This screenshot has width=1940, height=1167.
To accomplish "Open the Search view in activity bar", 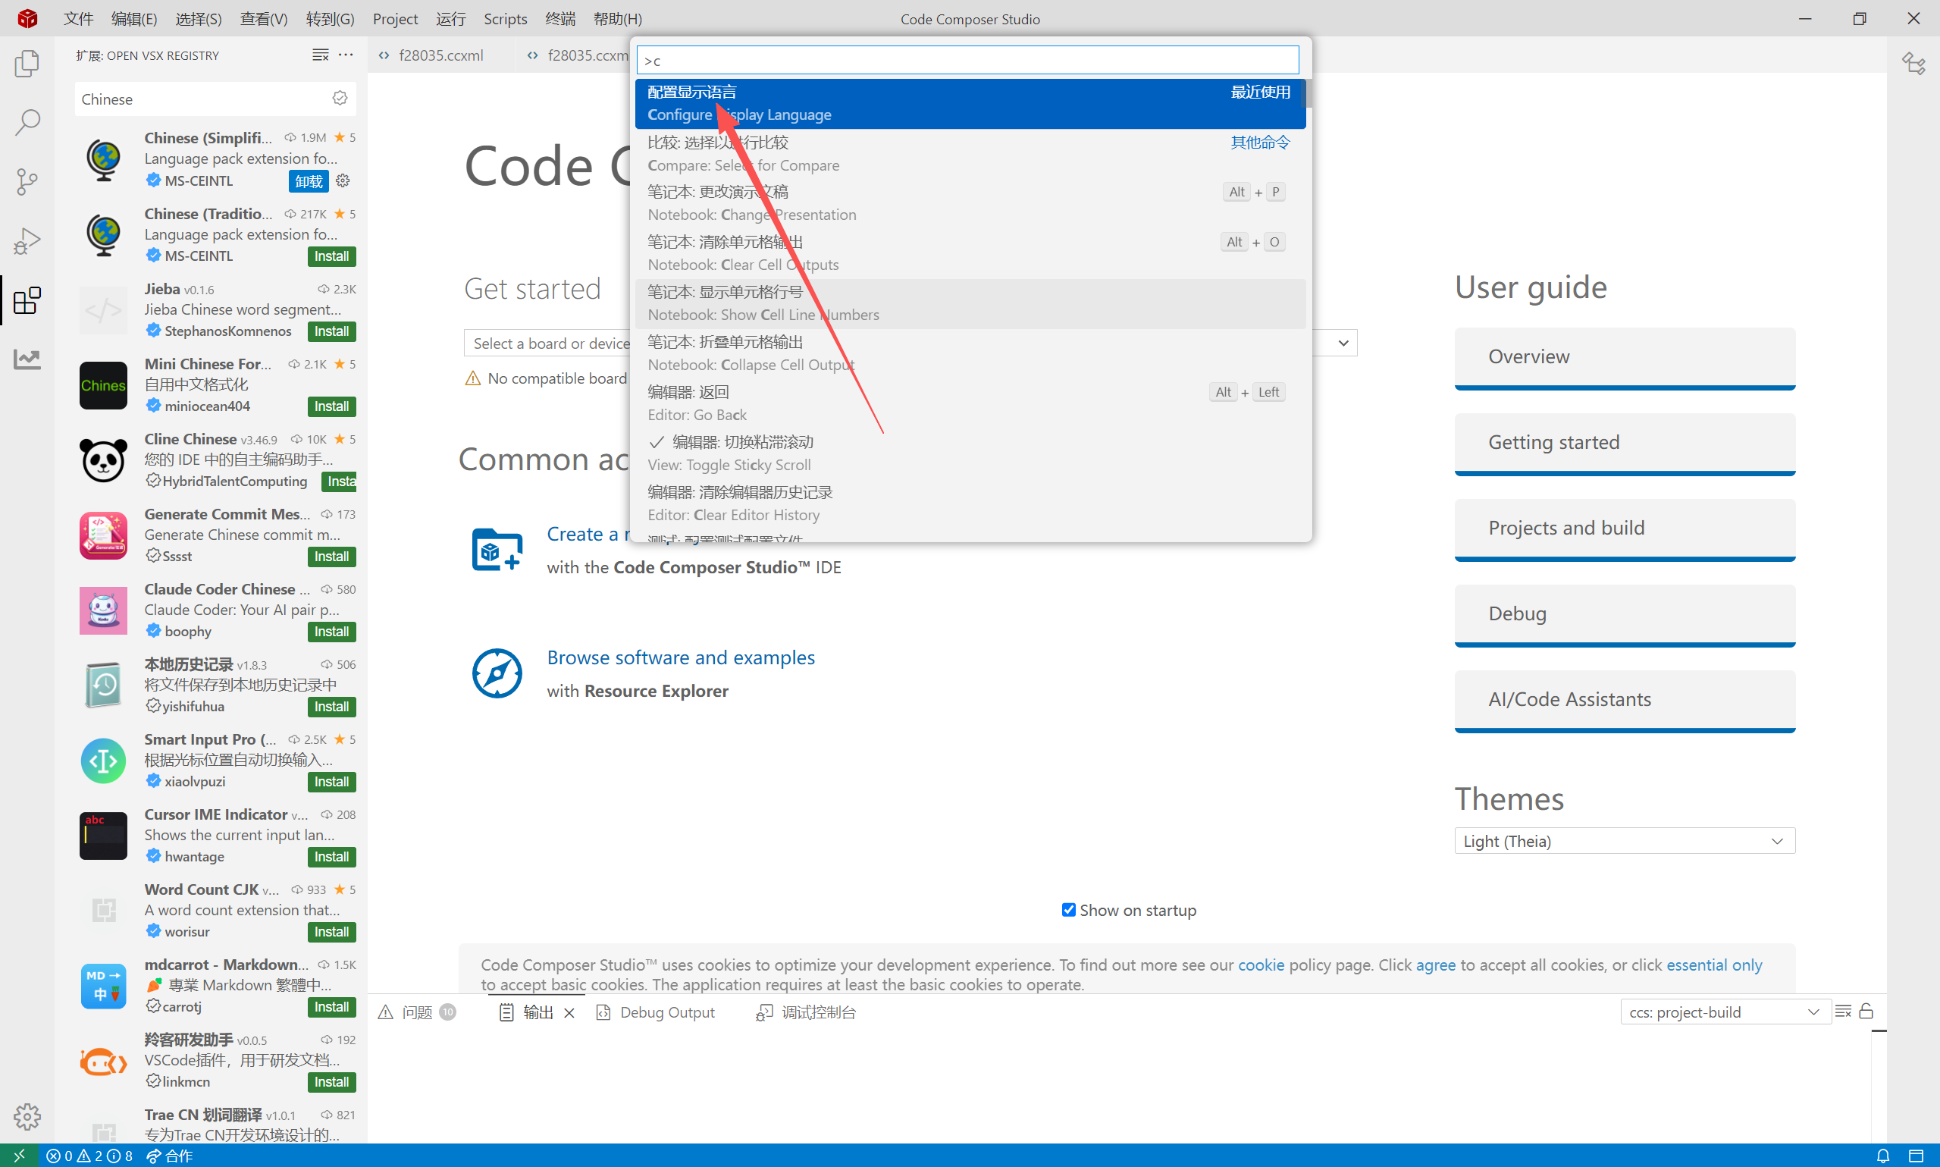I will pyautogui.click(x=27, y=122).
